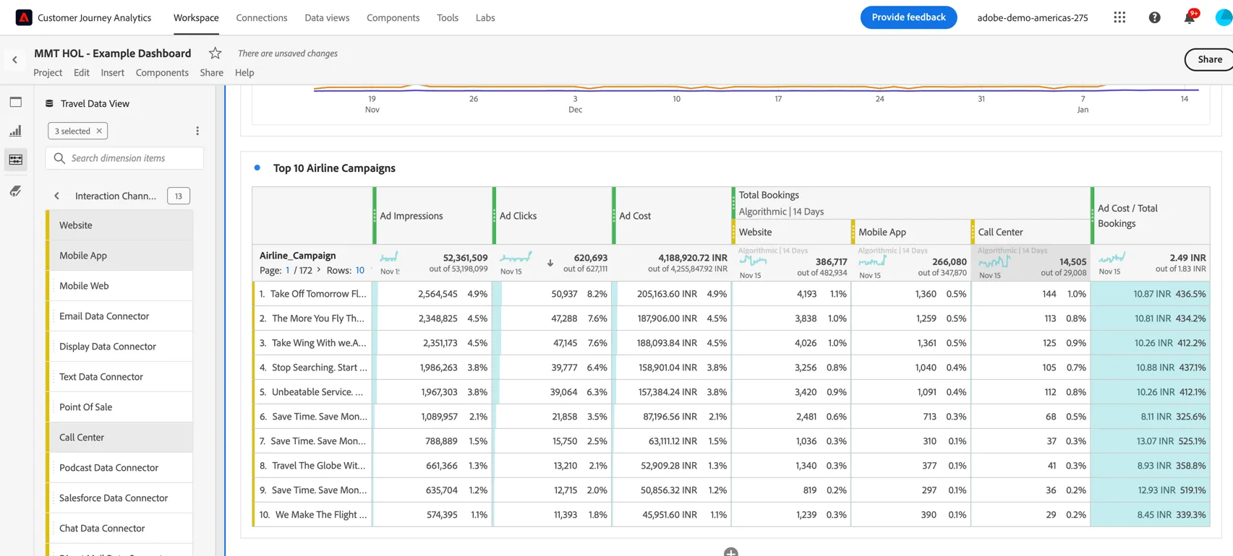Go to next page of Airline_Campaign table
This screenshot has width=1233, height=556.
(319, 270)
